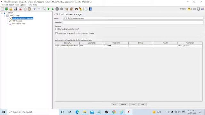Open the Search menu
205x115 pixels.
[12, 5]
